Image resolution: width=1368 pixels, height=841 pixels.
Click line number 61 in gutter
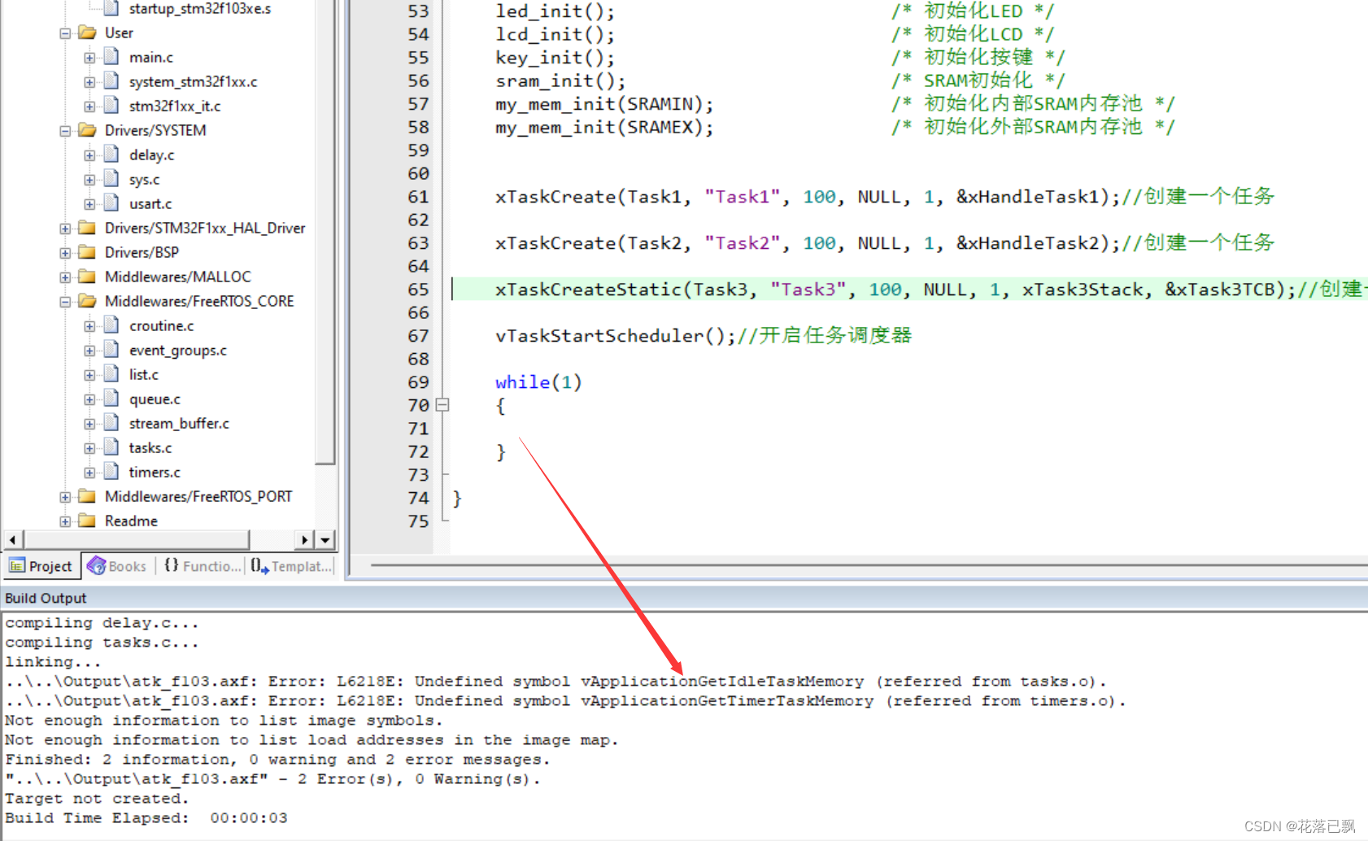[x=418, y=197]
